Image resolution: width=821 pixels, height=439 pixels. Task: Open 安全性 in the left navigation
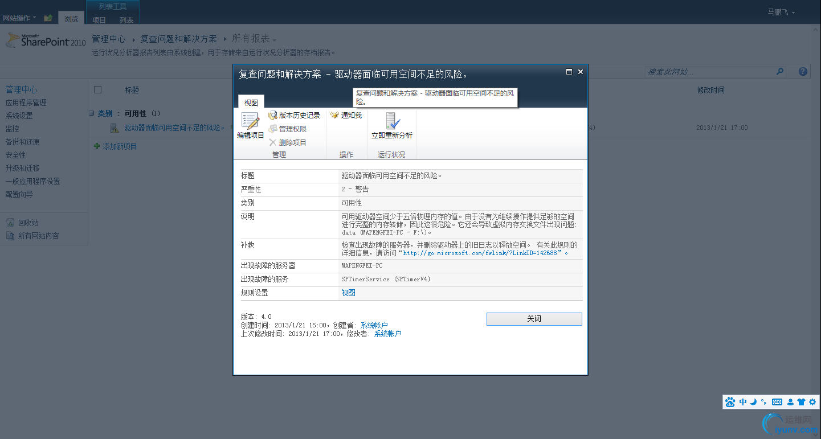pyautogui.click(x=16, y=155)
